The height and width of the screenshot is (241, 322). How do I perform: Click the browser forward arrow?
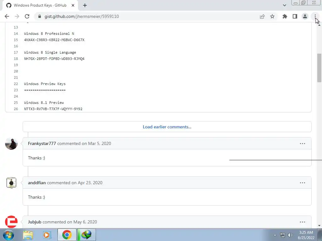[17, 16]
